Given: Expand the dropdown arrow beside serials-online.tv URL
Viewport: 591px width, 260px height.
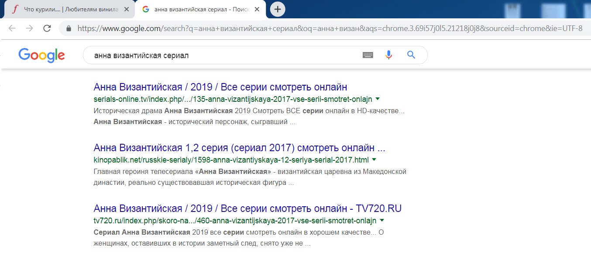Looking at the screenshot, I should pyautogui.click(x=377, y=99).
